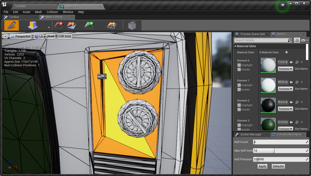Check Highlight for Element 2
The image size is (311, 176).
(x=239, y=105)
